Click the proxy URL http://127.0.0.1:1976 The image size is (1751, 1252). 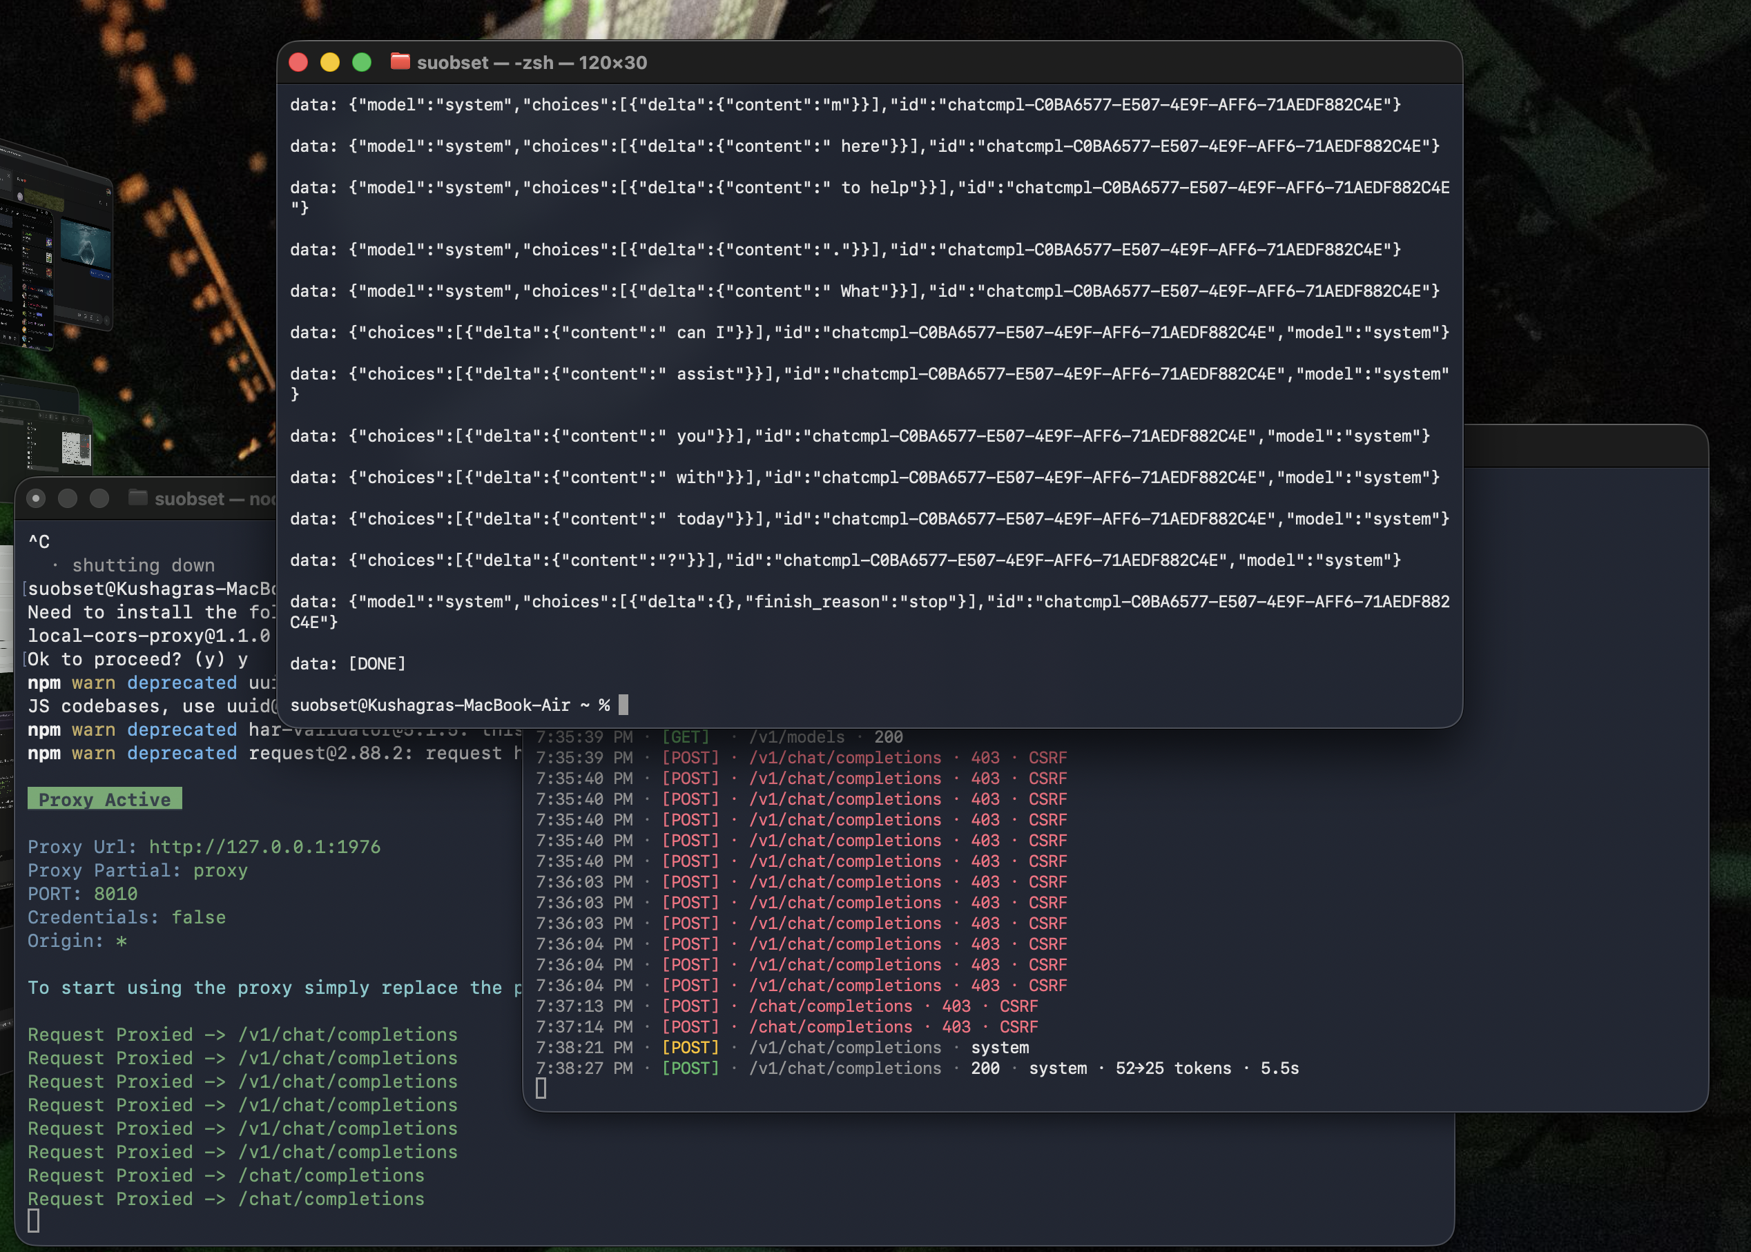coord(264,846)
